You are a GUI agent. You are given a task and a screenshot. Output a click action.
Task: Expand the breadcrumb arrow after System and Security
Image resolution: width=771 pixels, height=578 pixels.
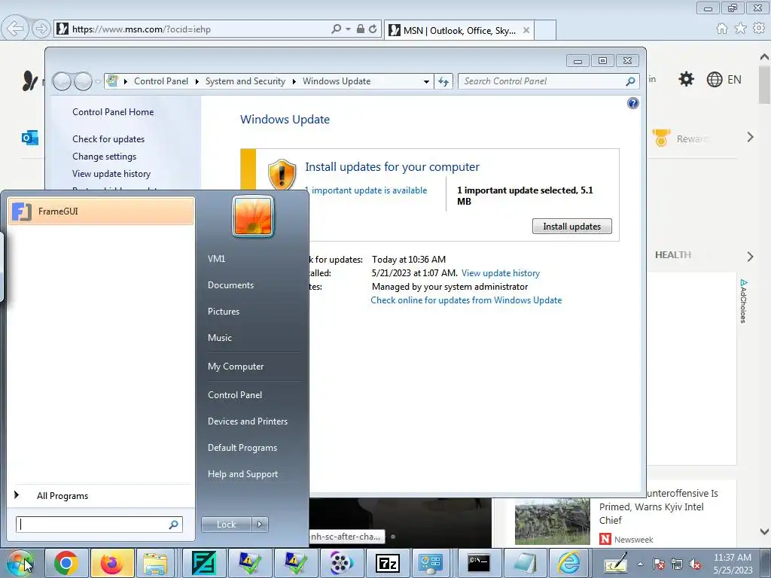pyautogui.click(x=294, y=81)
